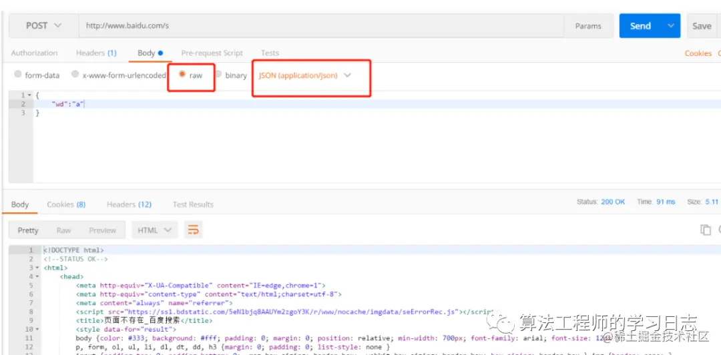721x355 pixels.
Task: Toggle the line wrap icon
Action: pyautogui.click(x=194, y=230)
